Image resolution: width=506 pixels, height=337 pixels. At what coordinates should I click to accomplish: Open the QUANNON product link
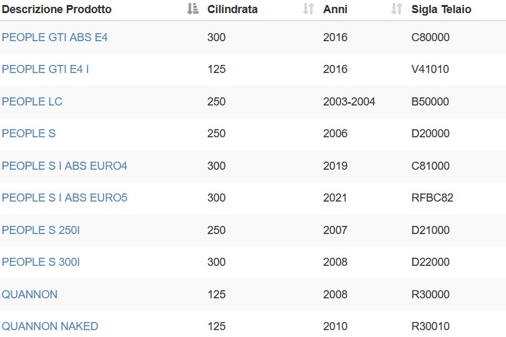pos(29,295)
